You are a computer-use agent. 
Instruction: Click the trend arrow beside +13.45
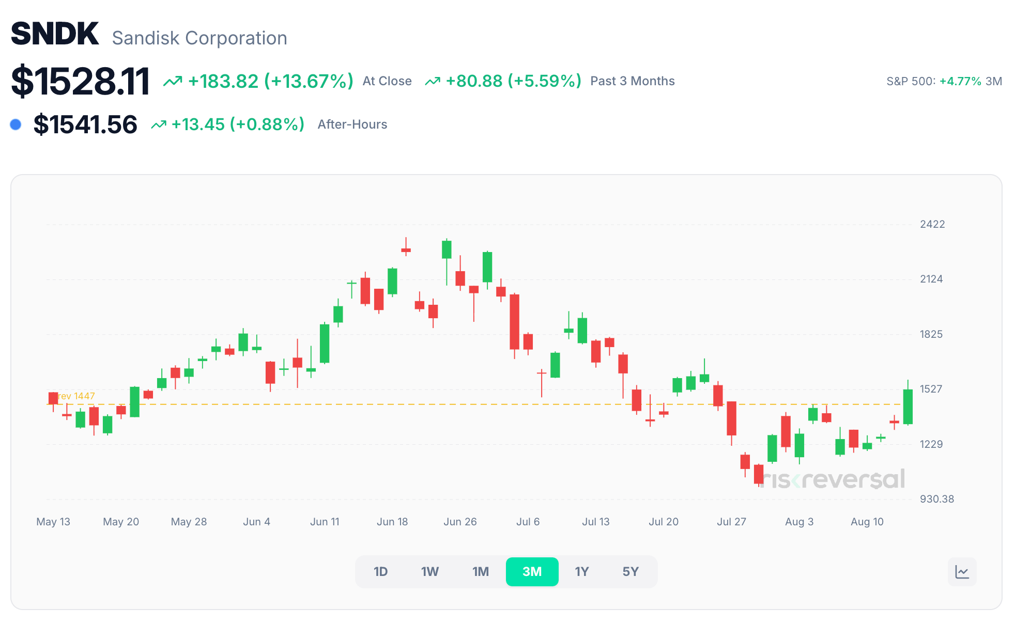[x=159, y=124]
